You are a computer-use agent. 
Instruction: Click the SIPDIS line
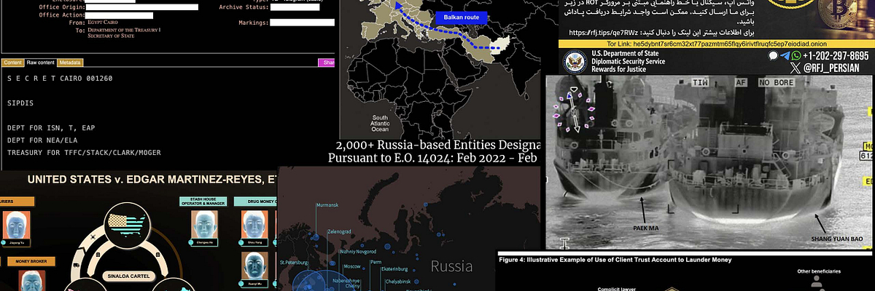tap(20, 103)
